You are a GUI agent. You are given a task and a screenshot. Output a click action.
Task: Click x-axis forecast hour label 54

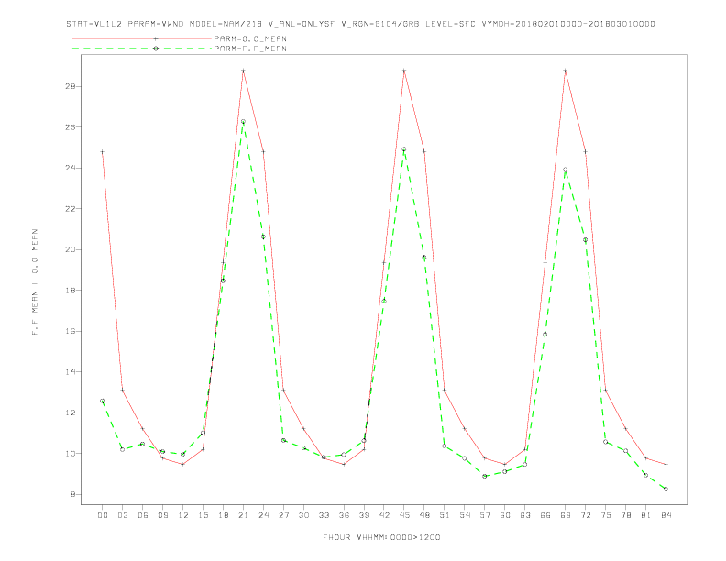tap(465, 515)
